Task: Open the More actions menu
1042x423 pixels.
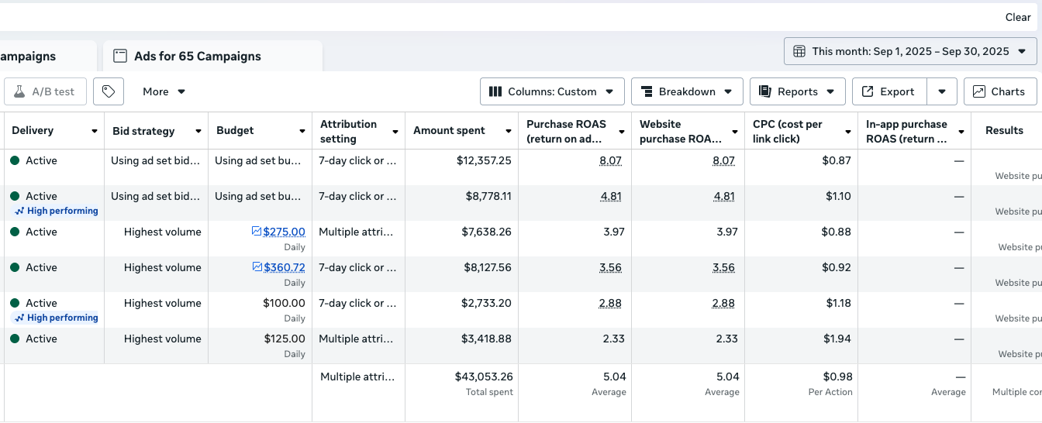Action: click(164, 91)
